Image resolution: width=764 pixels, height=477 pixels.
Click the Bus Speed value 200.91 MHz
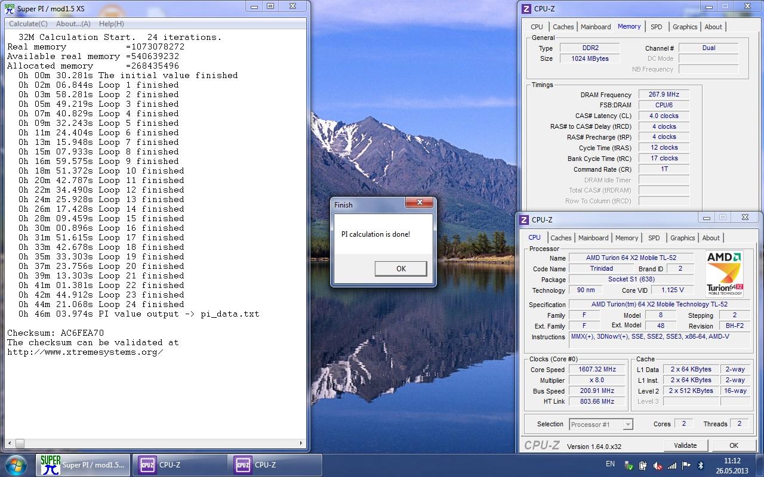597,391
